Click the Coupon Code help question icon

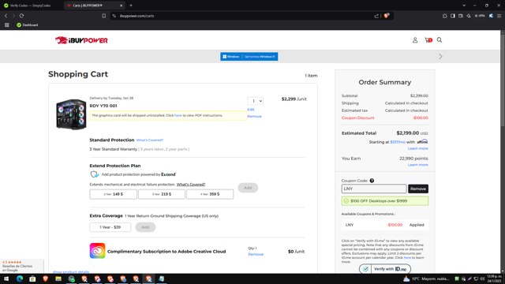[372, 181]
